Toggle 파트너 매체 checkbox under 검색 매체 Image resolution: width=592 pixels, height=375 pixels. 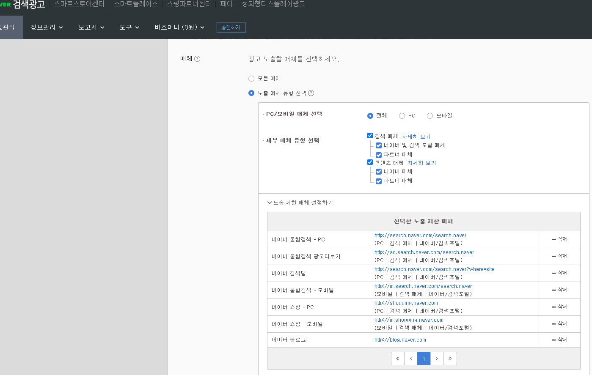(379, 155)
